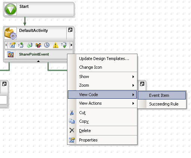191x158 pixels.
Task: Click the group of people icon
Action: tap(38, 45)
